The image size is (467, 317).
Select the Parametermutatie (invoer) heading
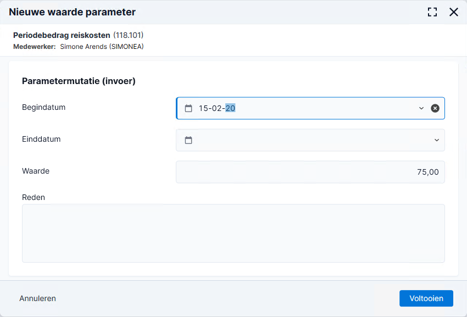(79, 81)
